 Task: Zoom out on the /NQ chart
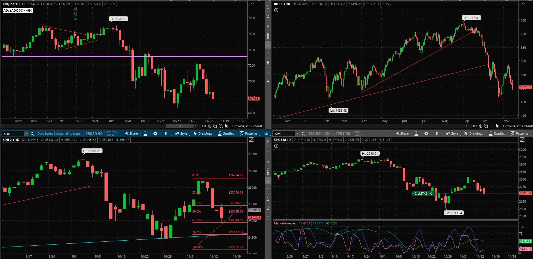(x=221, y=126)
